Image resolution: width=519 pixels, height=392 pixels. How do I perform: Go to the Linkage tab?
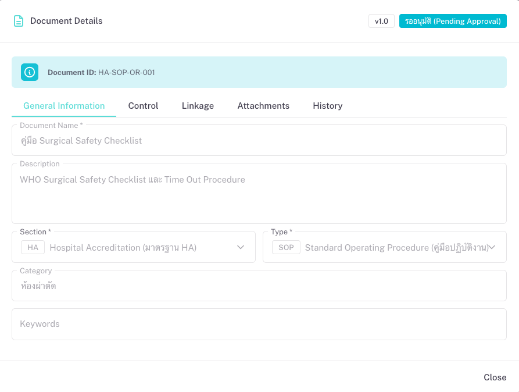[x=198, y=106]
